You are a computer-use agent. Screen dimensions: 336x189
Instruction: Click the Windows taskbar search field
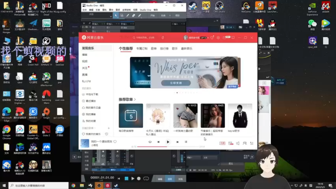click(x=39, y=185)
